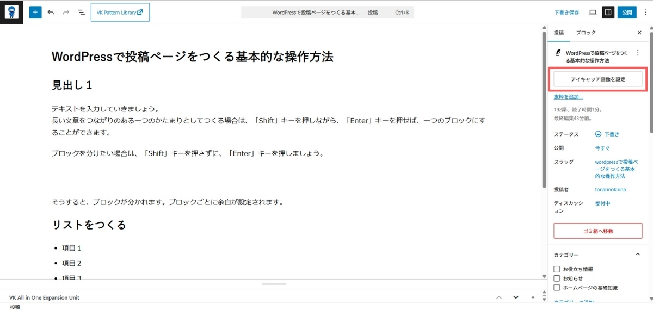Click the site logo icon at top-left
The width and height of the screenshot is (653, 310).
[11, 12]
